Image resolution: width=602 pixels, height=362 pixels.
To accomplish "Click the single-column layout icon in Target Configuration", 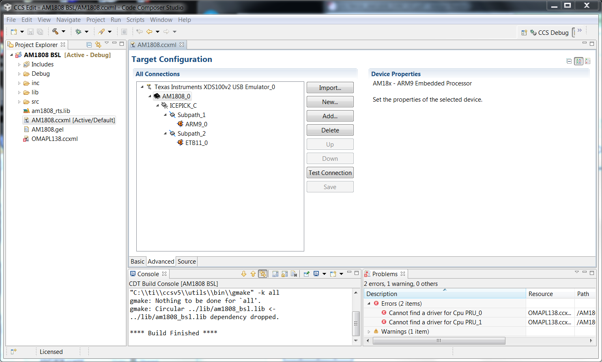I will [x=588, y=61].
